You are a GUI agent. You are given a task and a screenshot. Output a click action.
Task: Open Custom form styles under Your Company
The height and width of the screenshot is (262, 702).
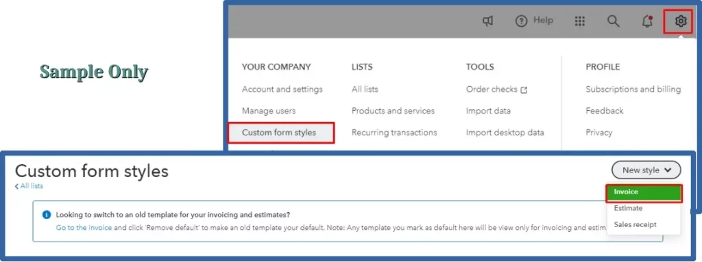pyautogui.click(x=280, y=133)
